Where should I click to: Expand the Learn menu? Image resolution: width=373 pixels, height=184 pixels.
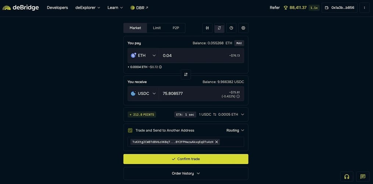tap(115, 8)
